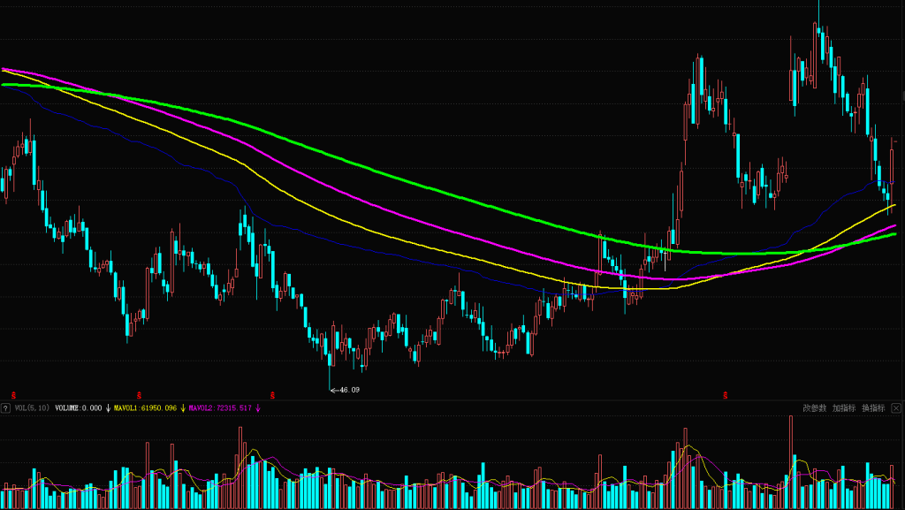Open 改参数 to modify indicator parameters
This screenshot has width=905, height=510.
coord(814,408)
